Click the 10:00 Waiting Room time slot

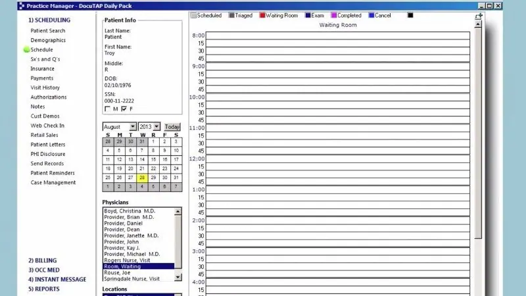[x=338, y=97]
